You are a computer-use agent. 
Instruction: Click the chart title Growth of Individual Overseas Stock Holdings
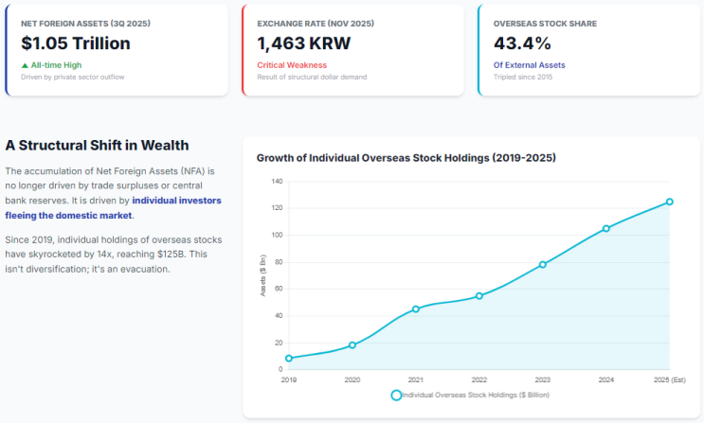click(x=406, y=158)
